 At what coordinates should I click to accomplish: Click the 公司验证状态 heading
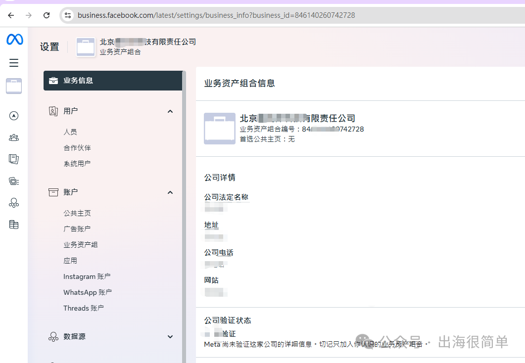click(228, 320)
